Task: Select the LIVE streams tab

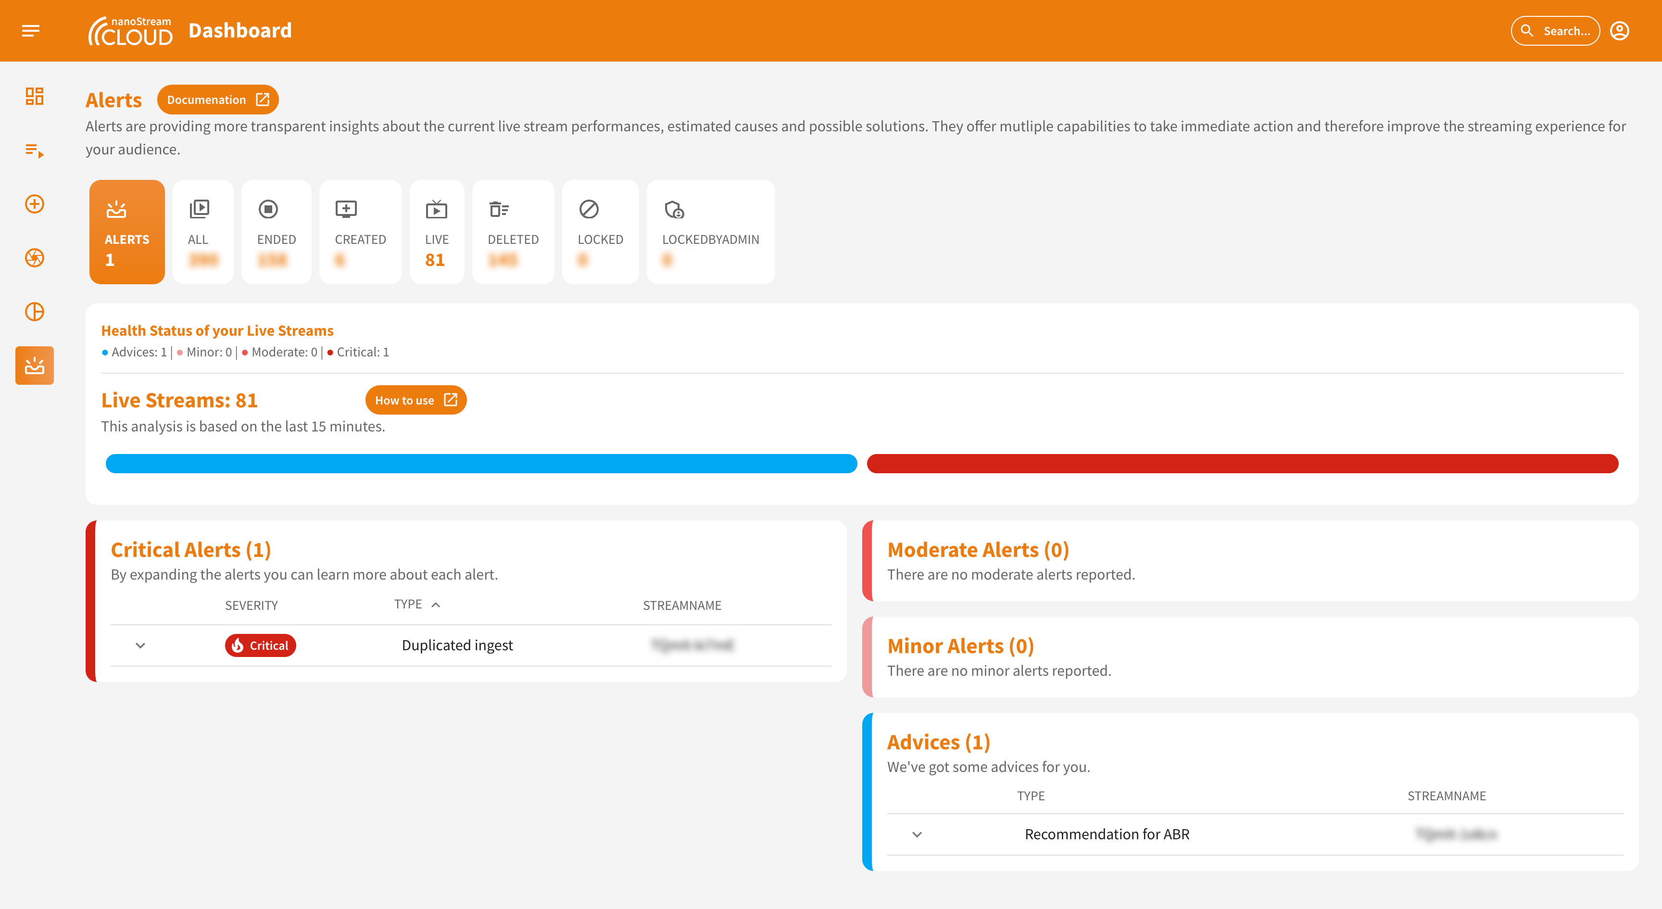Action: [437, 232]
